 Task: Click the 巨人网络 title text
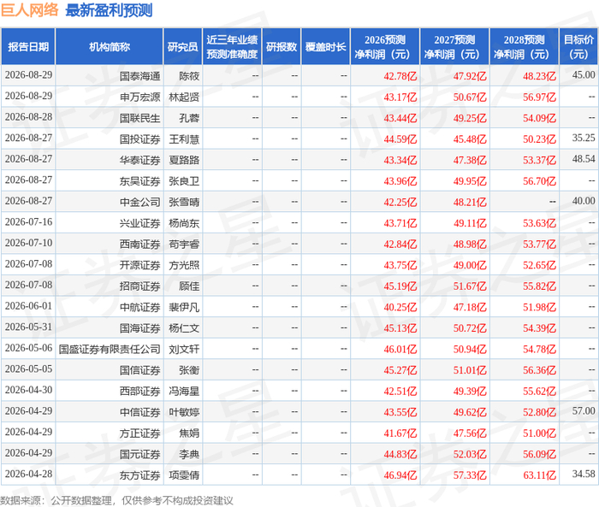point(29,10)
